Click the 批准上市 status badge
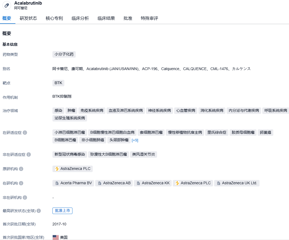 pyautogui.click(x=62, y=211)
